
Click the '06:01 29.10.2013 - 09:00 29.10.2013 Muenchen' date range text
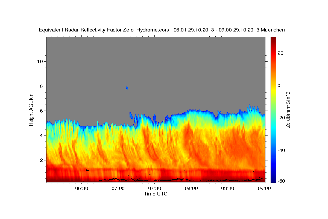229,30
